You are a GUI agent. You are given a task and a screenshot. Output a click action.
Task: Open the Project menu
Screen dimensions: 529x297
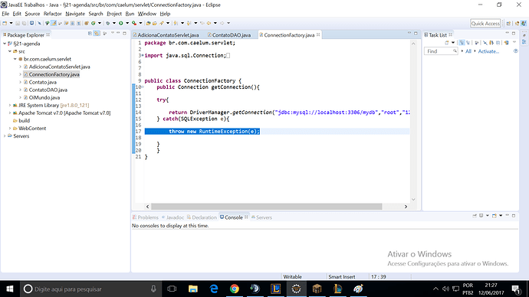click(x=114, y=14)
